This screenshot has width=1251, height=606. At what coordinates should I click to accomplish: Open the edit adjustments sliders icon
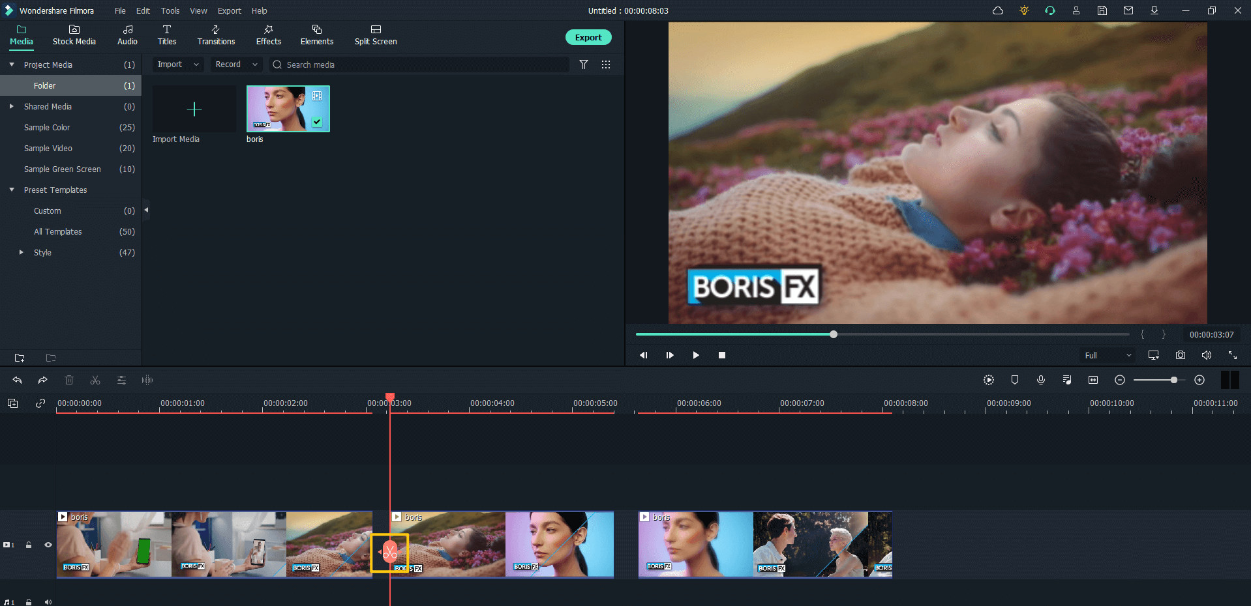pyautogui.click(x=121, y=380)
